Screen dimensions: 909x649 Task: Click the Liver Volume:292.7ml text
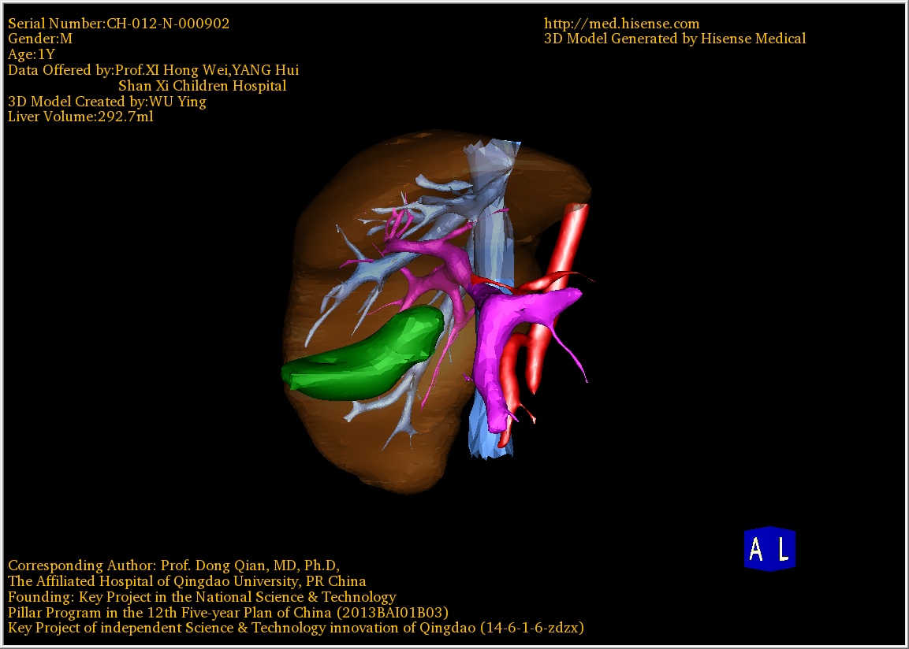[80, 117]
